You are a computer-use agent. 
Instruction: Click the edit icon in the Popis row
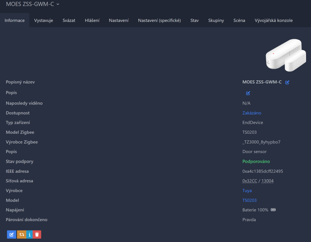coord(248,93)
